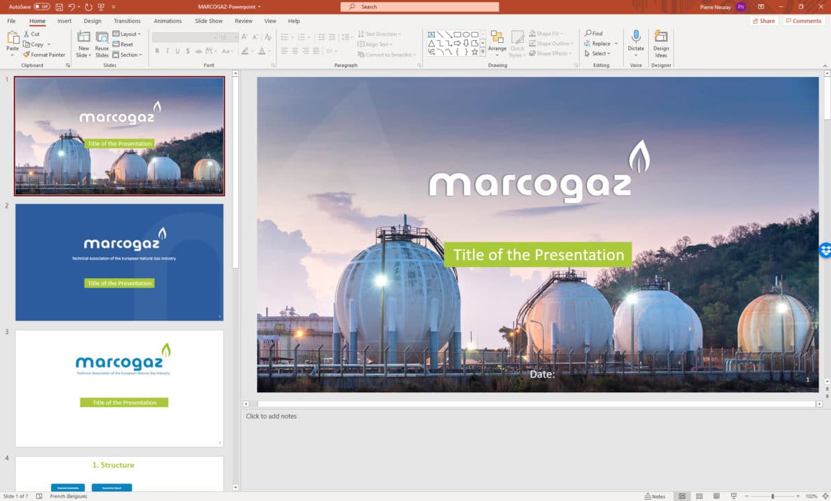
Task: Open the Font name combo box
Action: coord(185,37)
